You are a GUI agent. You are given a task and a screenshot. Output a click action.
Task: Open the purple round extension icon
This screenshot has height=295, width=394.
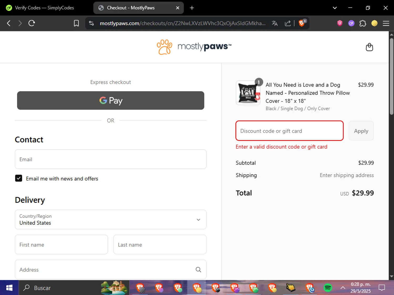(351, 23)
